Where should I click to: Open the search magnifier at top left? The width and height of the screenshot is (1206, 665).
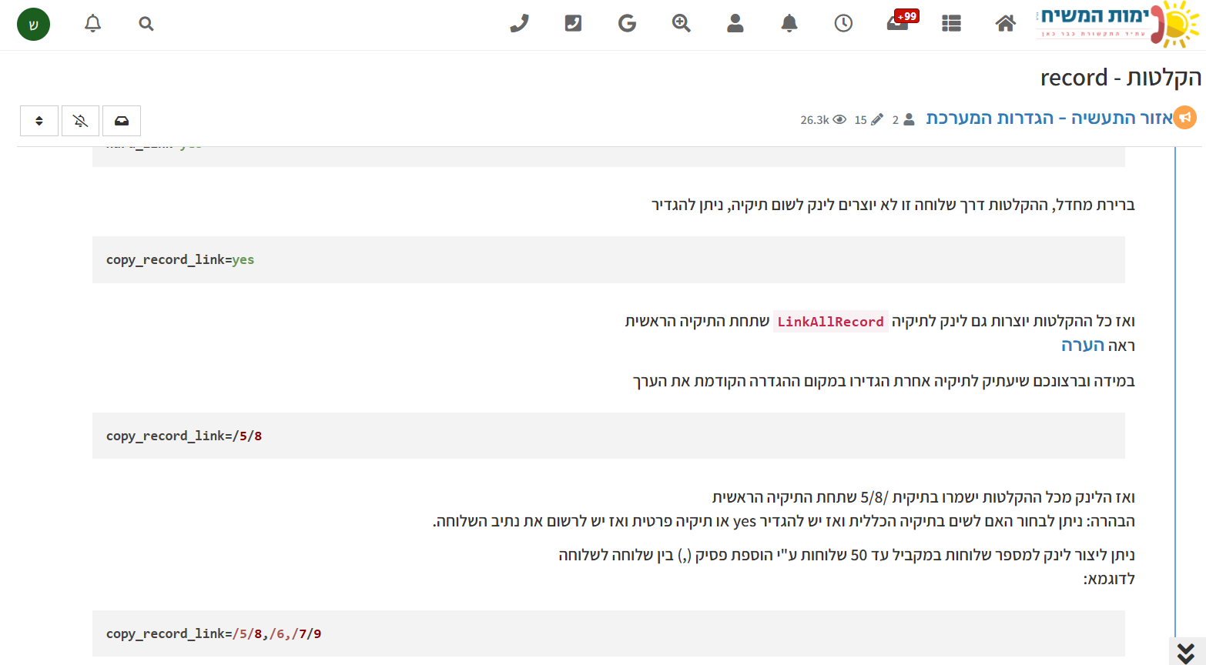click(x=146, y=24)
